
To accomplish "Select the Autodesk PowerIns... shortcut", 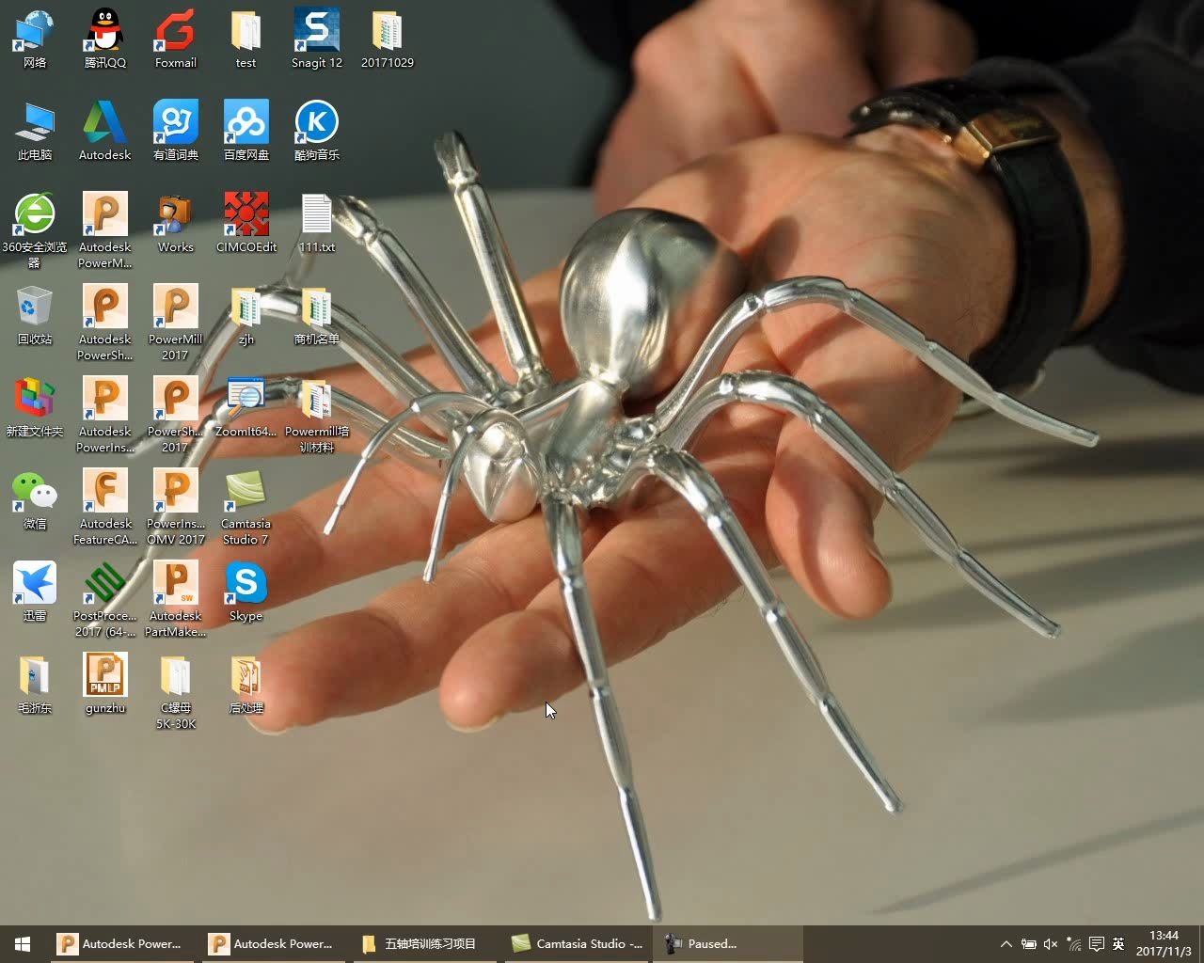I will [105, 415].
